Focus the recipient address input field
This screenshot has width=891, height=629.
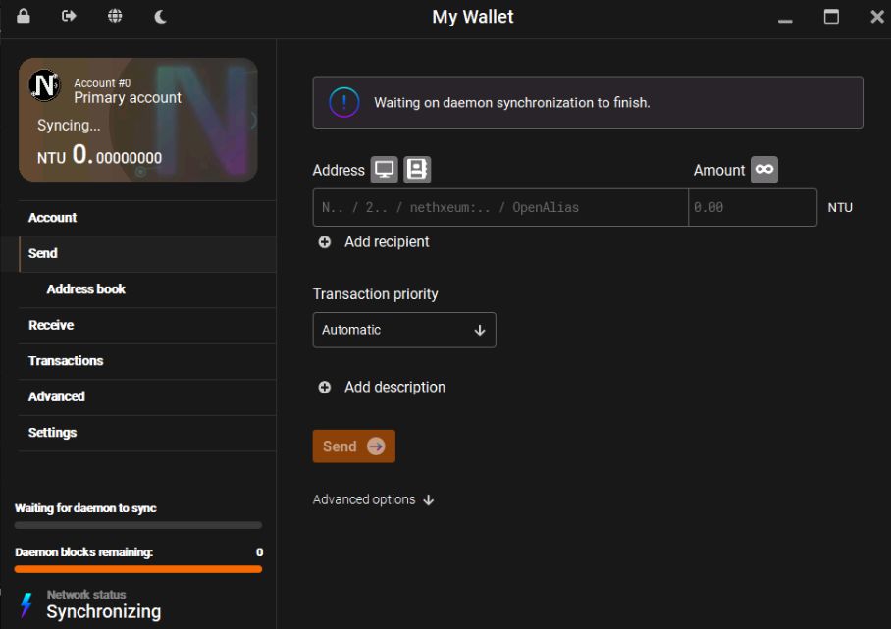500,207
